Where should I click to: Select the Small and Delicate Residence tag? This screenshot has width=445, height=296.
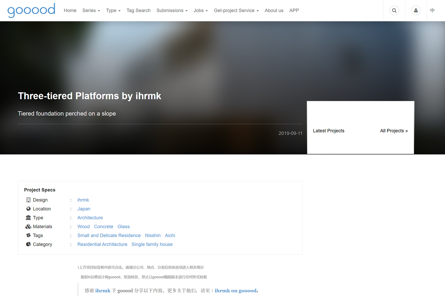point(109,236)
